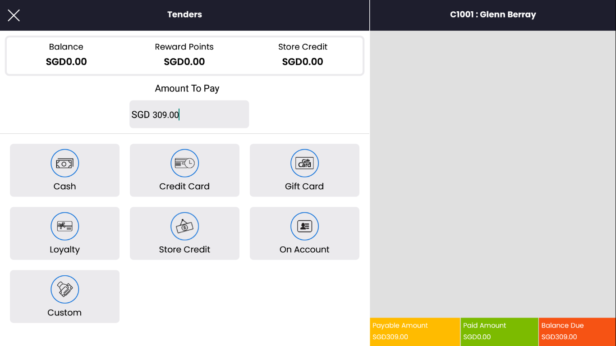
Task: Click the orange Payable Amount bar
Action: click(414, 332)
